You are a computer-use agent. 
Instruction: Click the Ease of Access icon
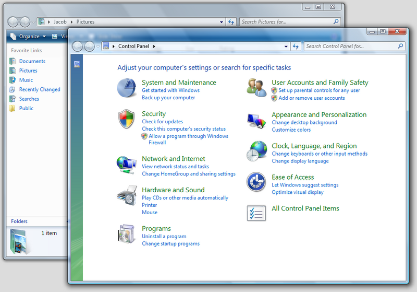click(256, 182)
